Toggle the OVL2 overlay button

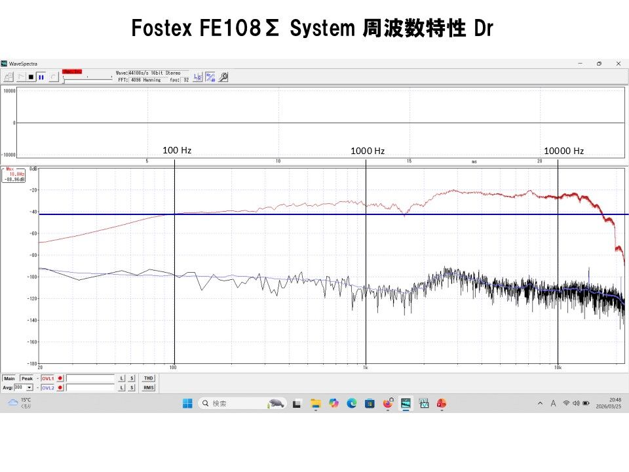point(48,387)
